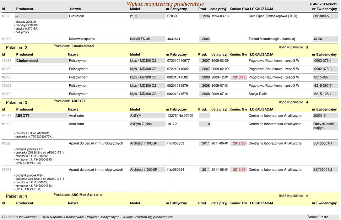Click serial number '08201011579'
Image resolution: width=341 pixels, height=220 pixels.
[x=178, y=86]
